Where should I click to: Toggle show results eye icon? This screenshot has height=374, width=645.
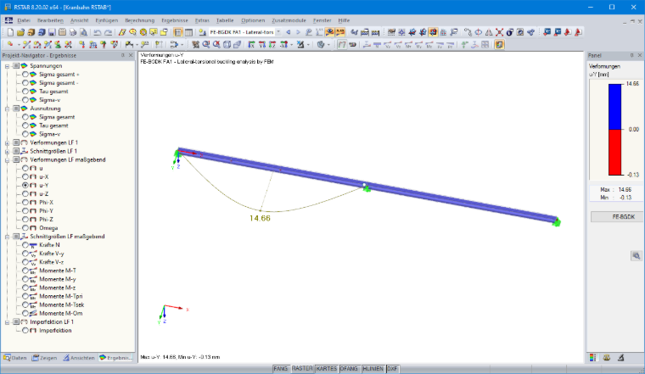pyautogui.click(x=329, y=32)
